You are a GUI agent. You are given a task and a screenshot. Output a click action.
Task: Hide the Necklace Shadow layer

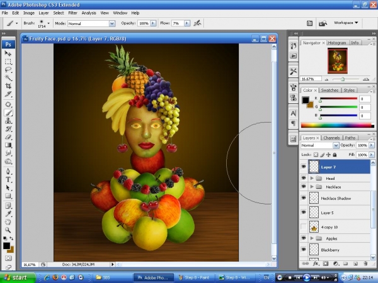tap(304, 198)
